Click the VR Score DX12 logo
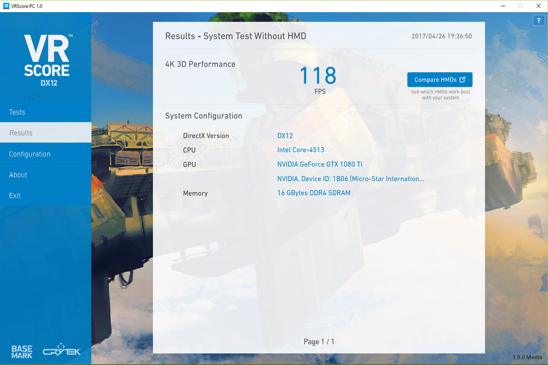Image resolution: width=548 pixels, height=365 pixels. click(x=47, y=60)
